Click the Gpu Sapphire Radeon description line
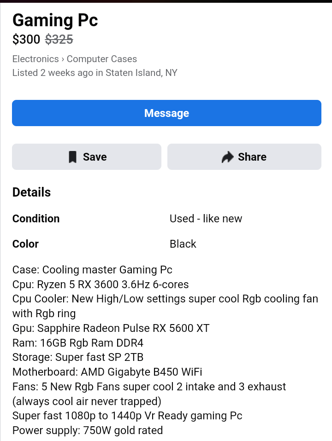This screenshot has height=441, width=332. (111, 328)
